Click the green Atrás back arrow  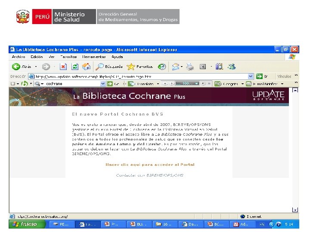16,67
